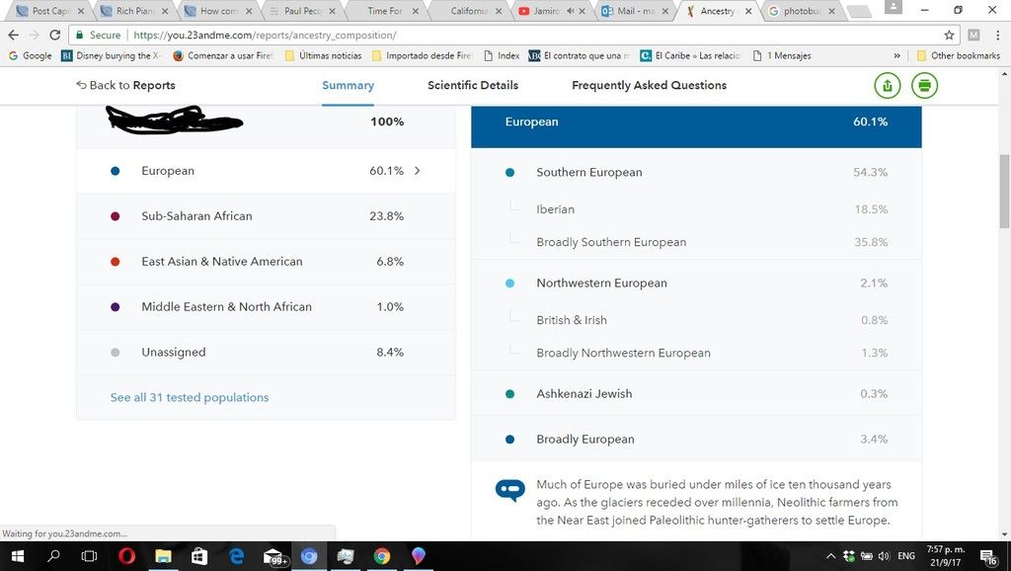Screen dimensions: 1011x571
Task: Click the taskbar clock showing 7:57 p. m.
Action: pyautogui.click(x=945, y=556)
